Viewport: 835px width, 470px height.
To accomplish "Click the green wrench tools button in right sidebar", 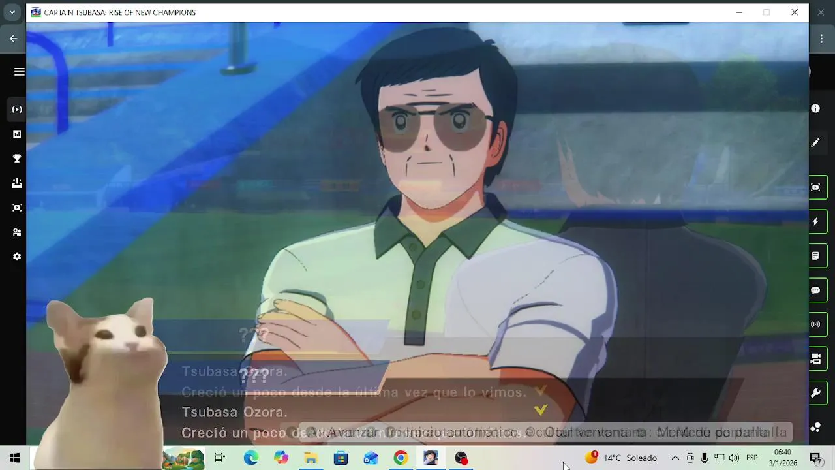I will (x=816, y=393).
